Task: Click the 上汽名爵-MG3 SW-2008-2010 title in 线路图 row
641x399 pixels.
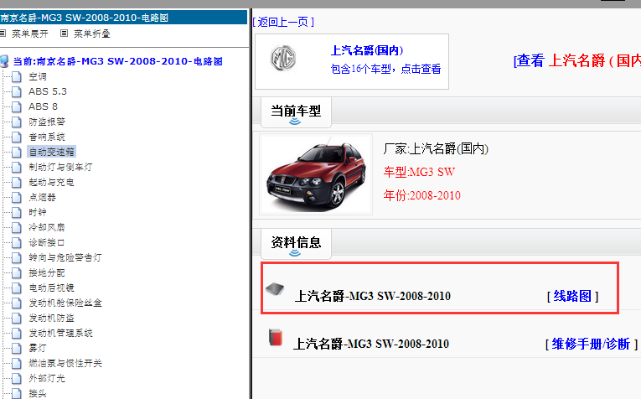Action: 372,296
